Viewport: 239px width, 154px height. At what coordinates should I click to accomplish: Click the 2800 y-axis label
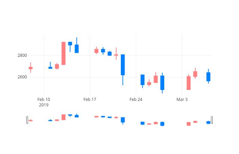click(22, 55)
